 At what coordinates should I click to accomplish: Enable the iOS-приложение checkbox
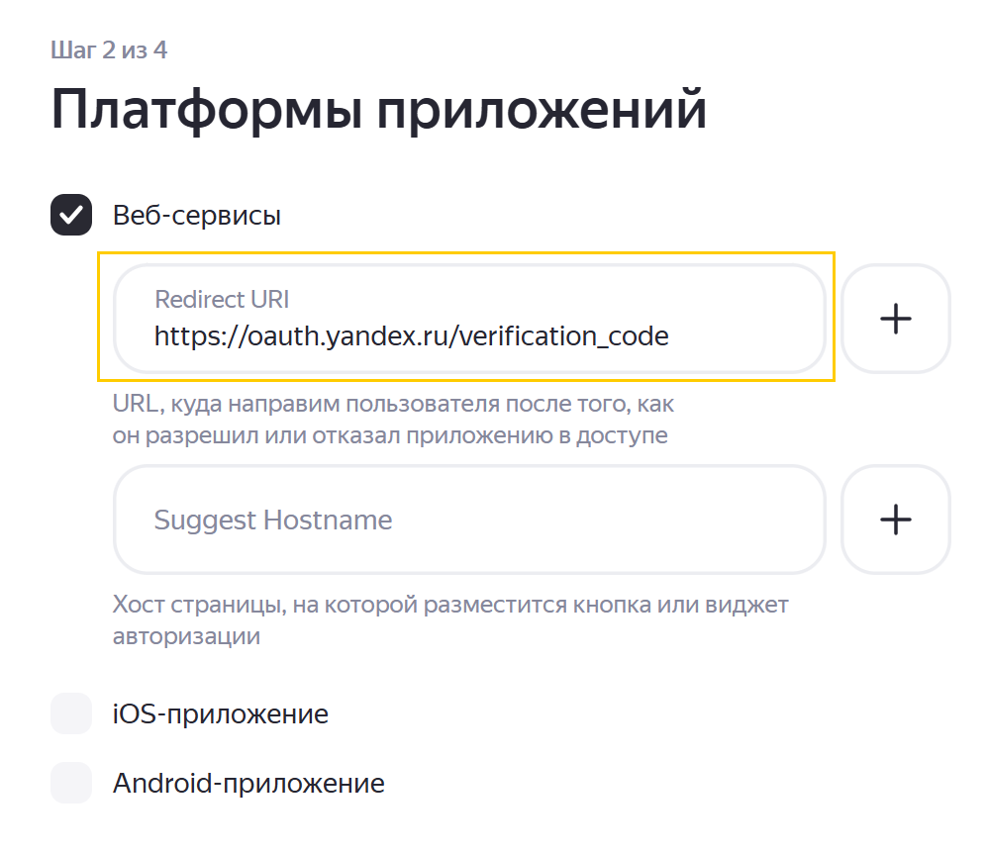coord(71,713)
